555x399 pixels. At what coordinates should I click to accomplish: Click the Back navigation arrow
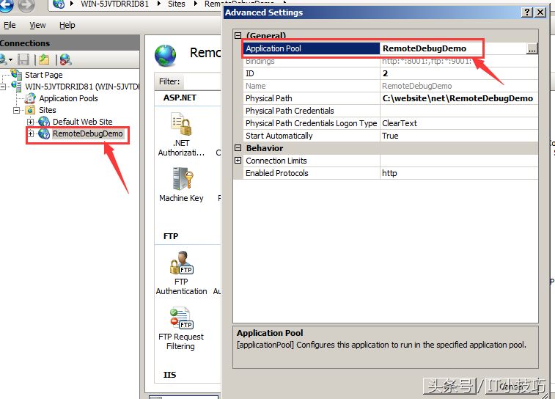[x=7, y=6]
